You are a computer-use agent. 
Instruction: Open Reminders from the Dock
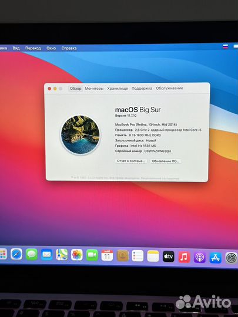[x=138, y=256]
